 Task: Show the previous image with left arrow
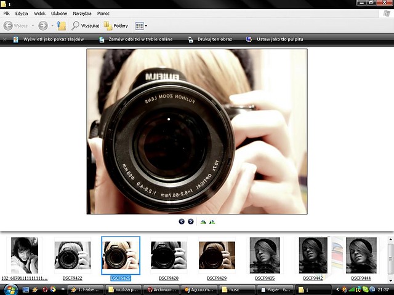182,221
